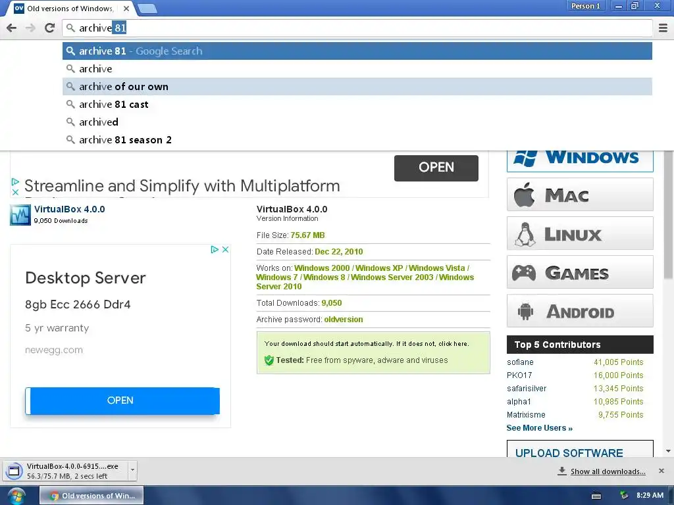Image resolution: width=674 pixels, height=505 pixels.
Task: Click the oldversion archive password text
Action: tap(344, 320)
